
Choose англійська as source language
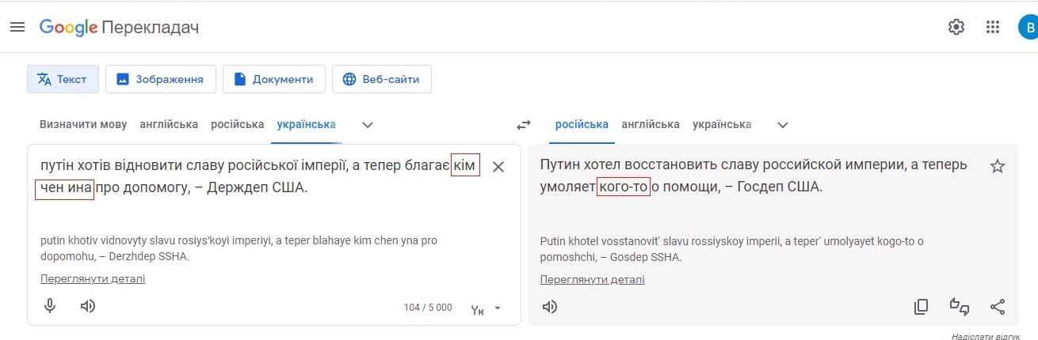169,125
